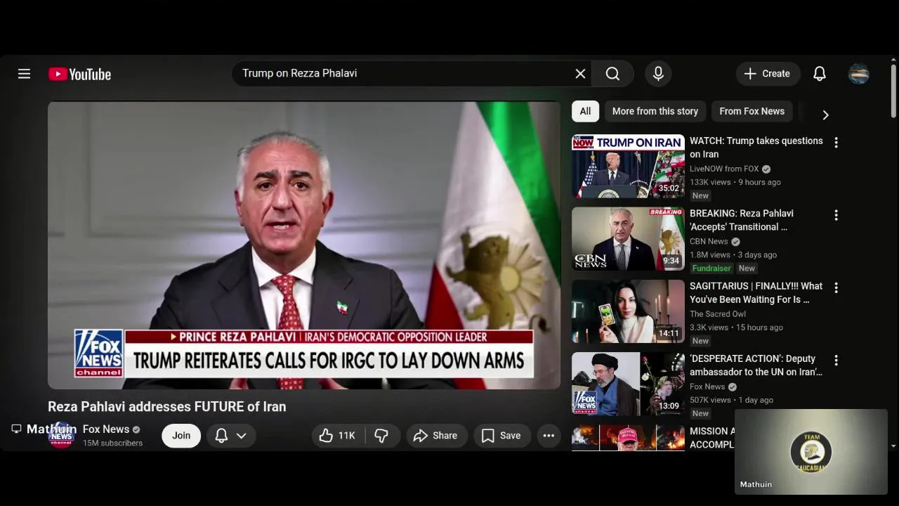Viewport: 899px width, 506px height.
Task: Open the Create button
Action: tap(768, 74)
